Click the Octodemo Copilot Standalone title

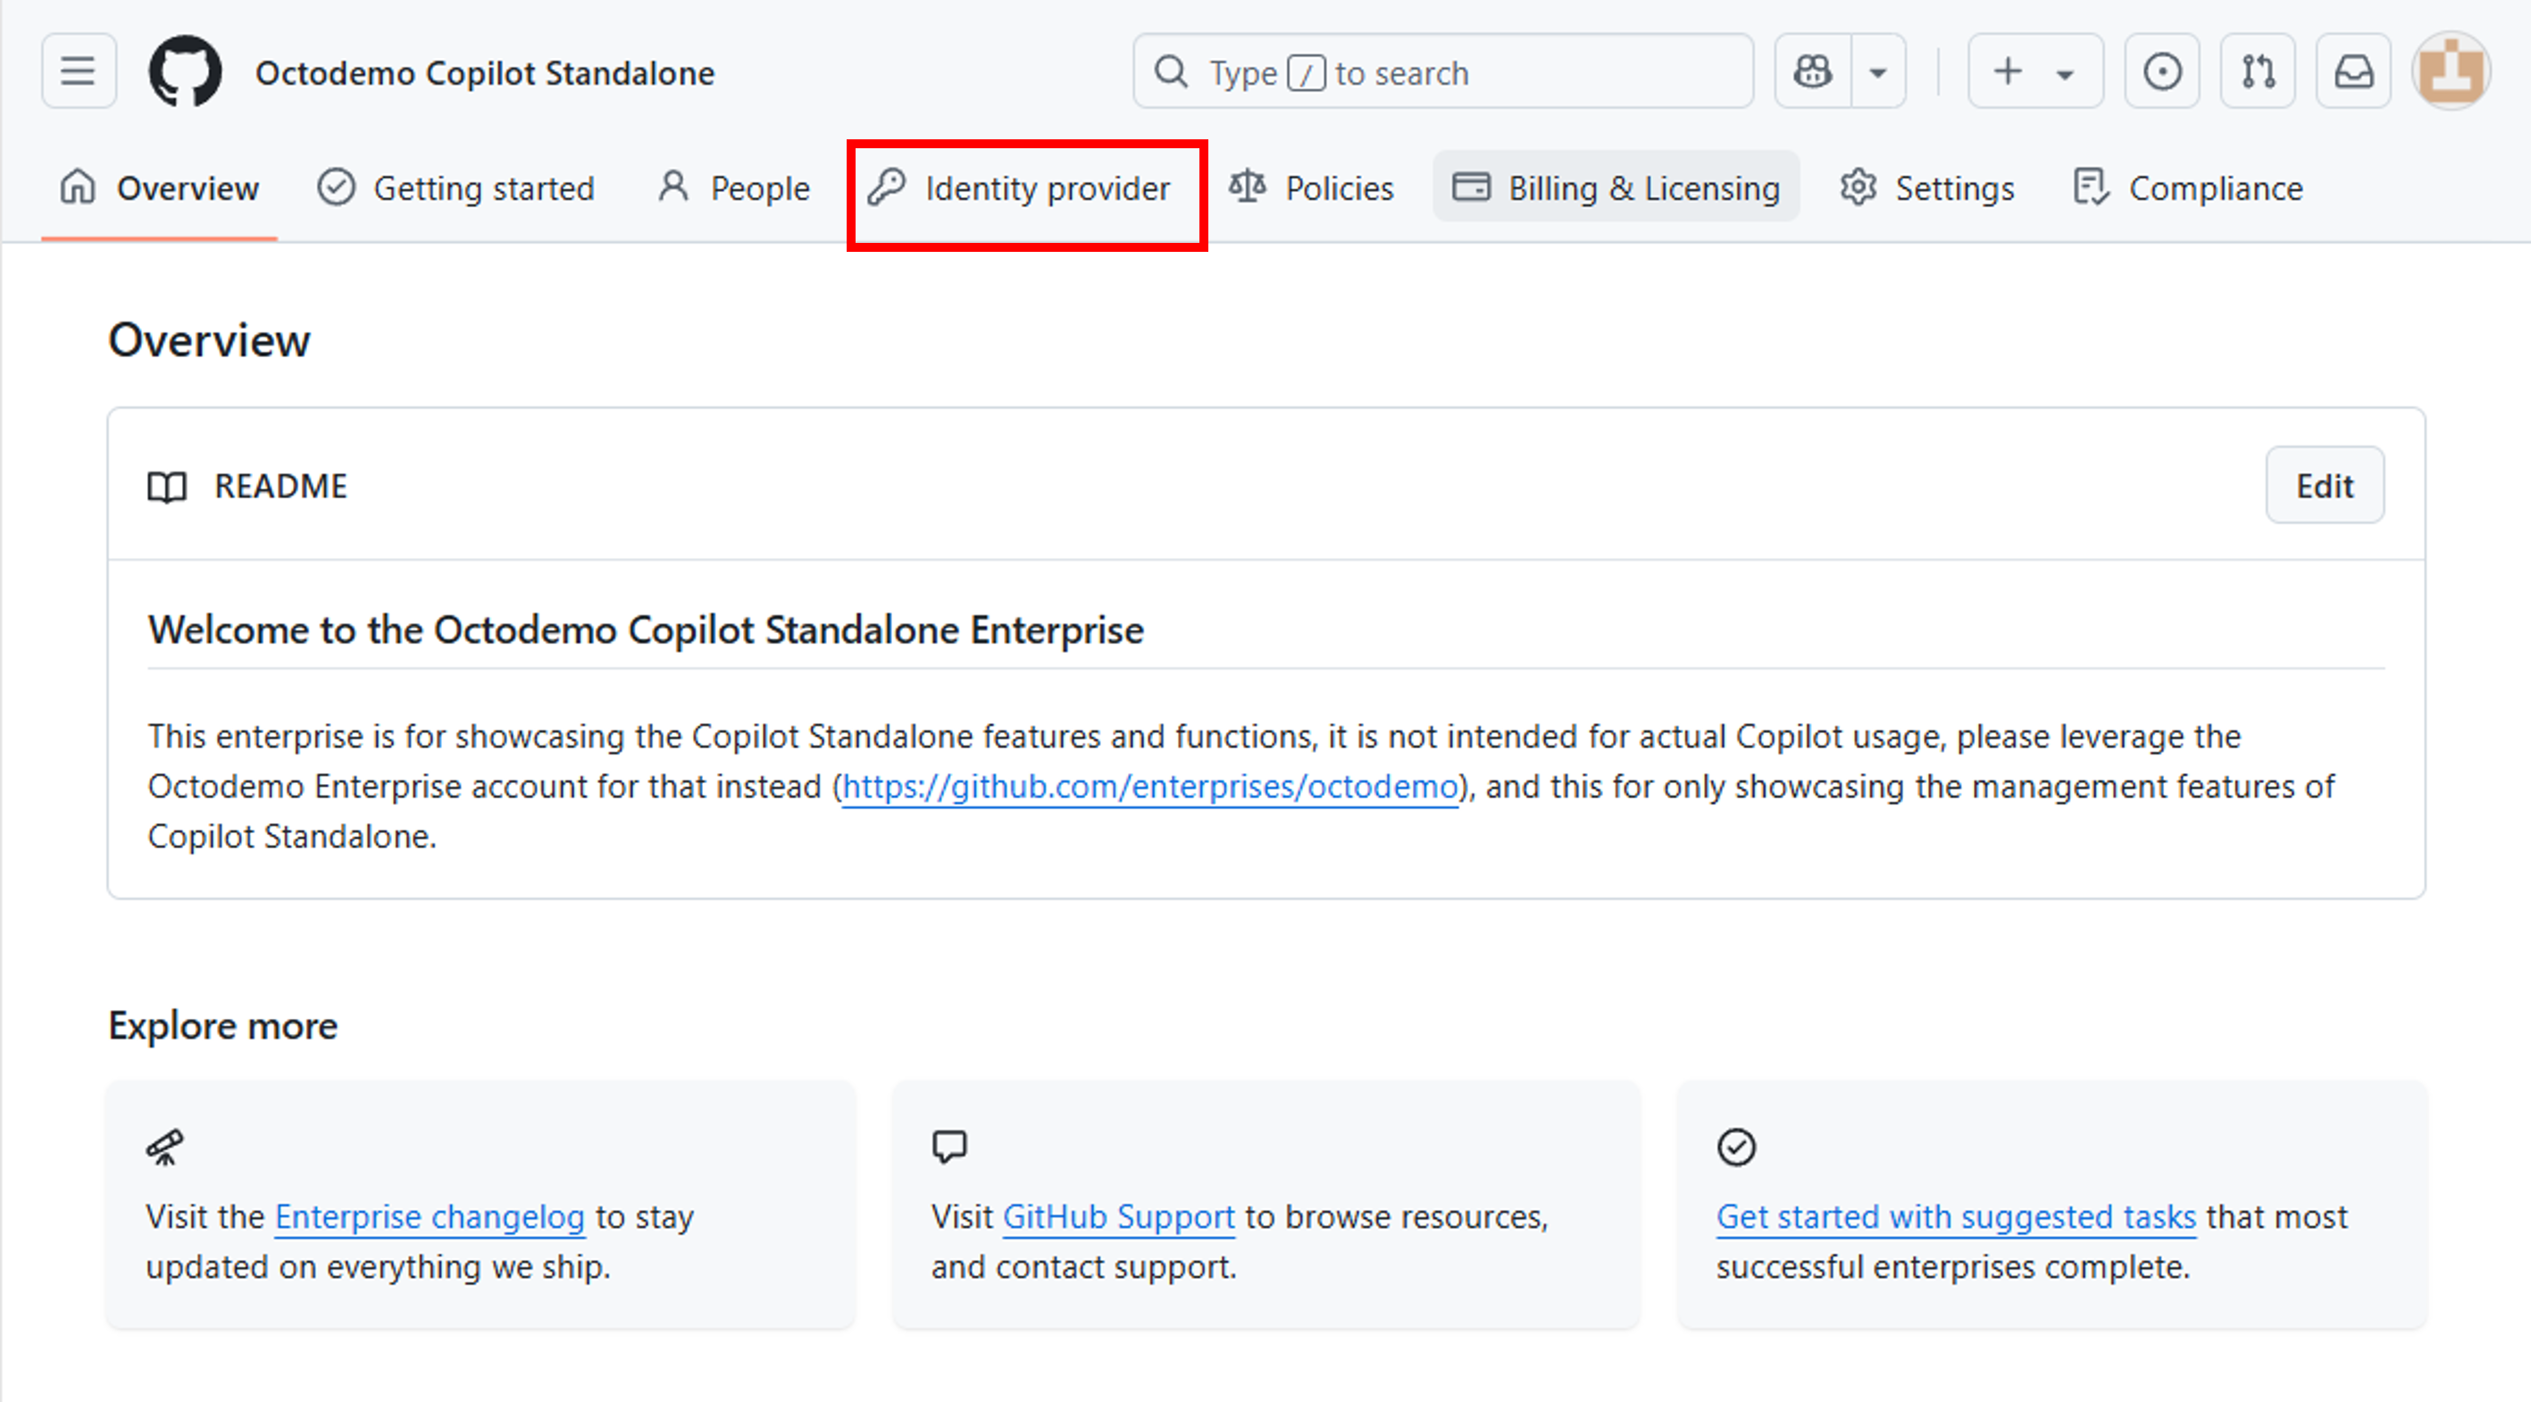click(484, 72)
